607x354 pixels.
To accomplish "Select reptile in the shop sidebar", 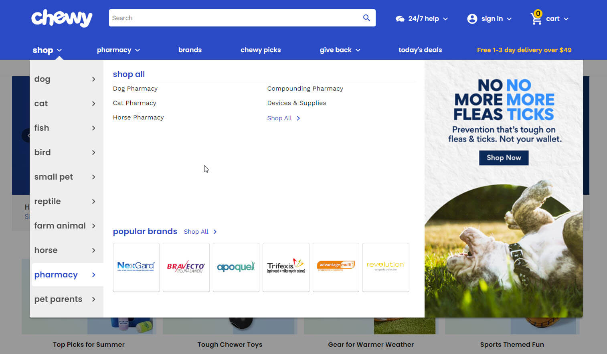I will [x=47, y=202].
